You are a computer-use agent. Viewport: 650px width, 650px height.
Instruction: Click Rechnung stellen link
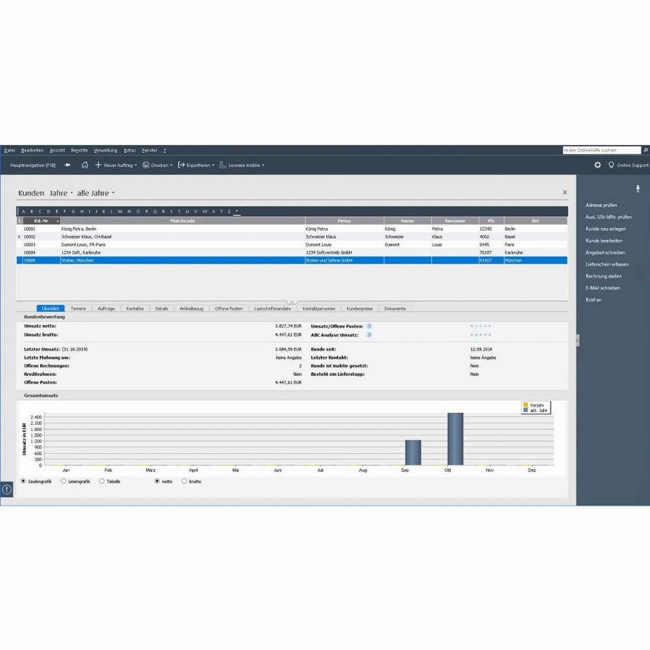604,276
